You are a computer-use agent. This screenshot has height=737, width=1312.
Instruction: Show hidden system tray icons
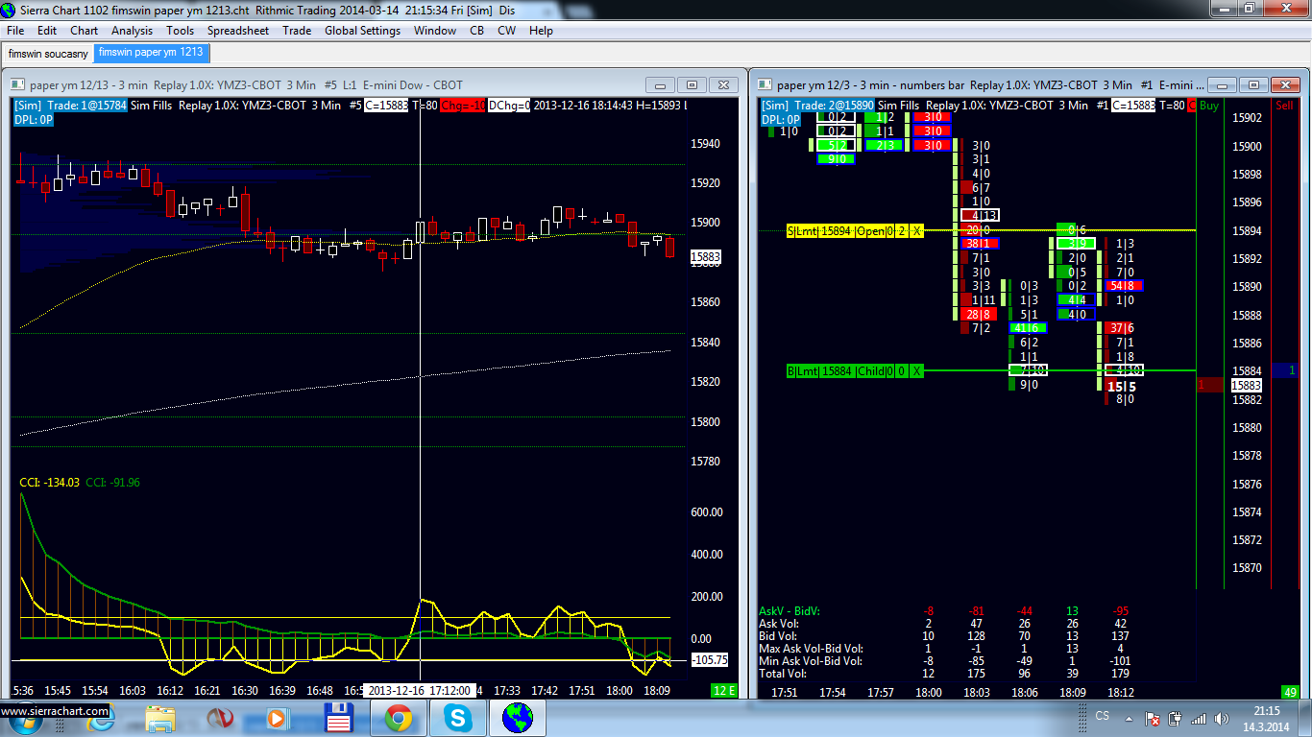click(x=1128, y=718)
